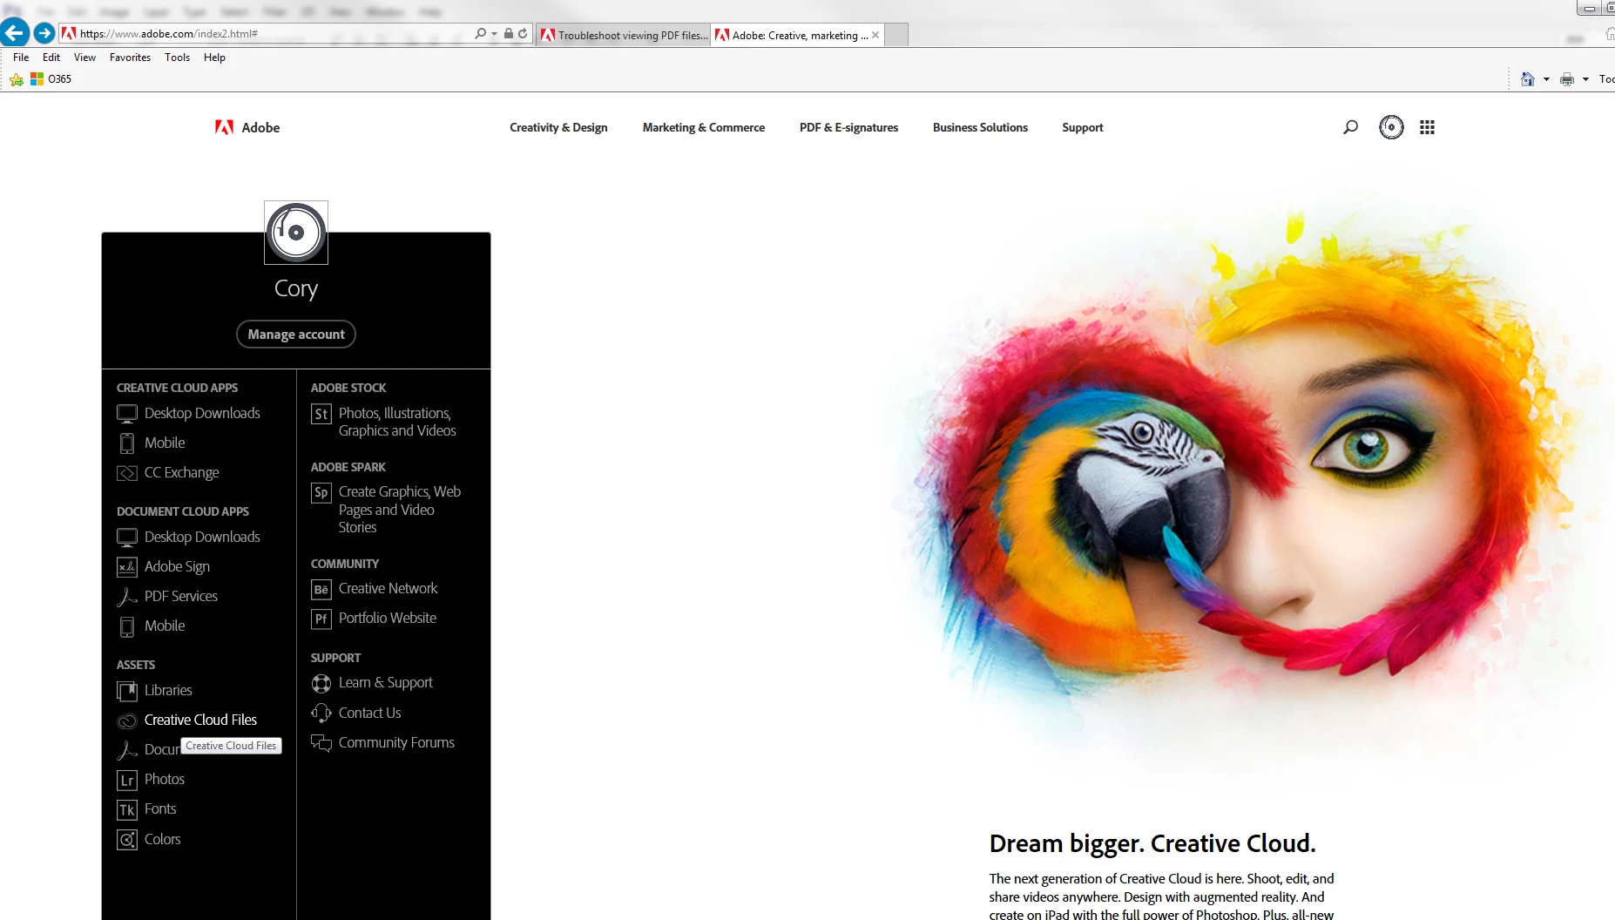This screenshot has height=920, width=1615.
Task: Open Creative Cloud Files link
Action: [x=200, y=720]
